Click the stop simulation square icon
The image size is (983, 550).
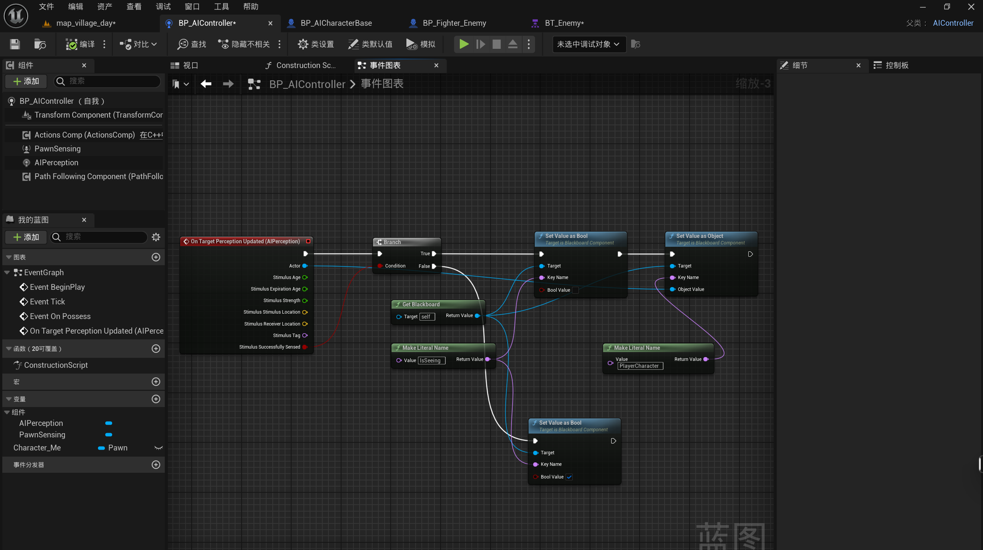click(496, 44)
